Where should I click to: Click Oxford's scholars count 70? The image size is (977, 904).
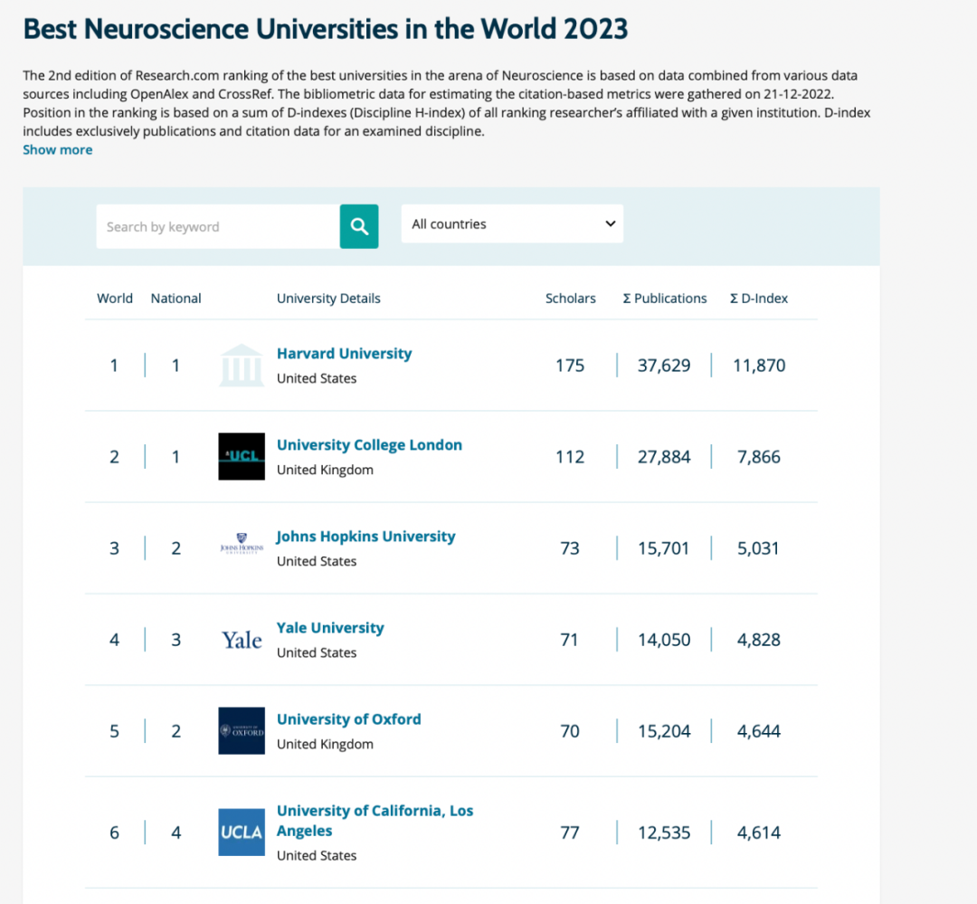coord(570,730)
